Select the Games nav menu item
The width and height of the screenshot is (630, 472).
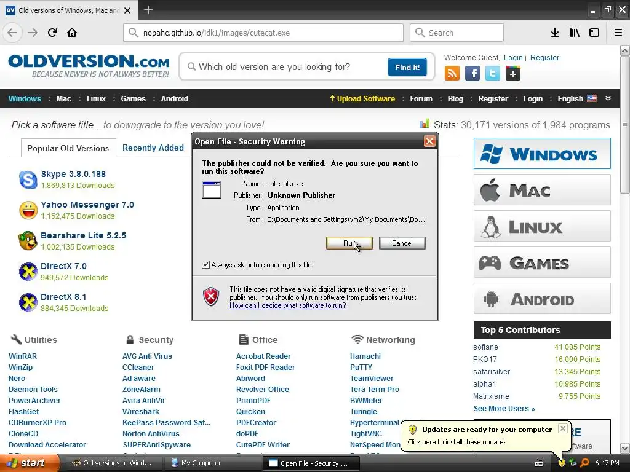click(134, 99)
